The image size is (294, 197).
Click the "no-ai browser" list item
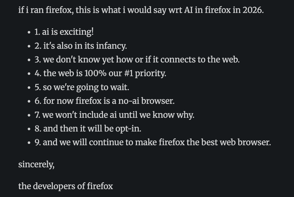[x=105, y=101]
